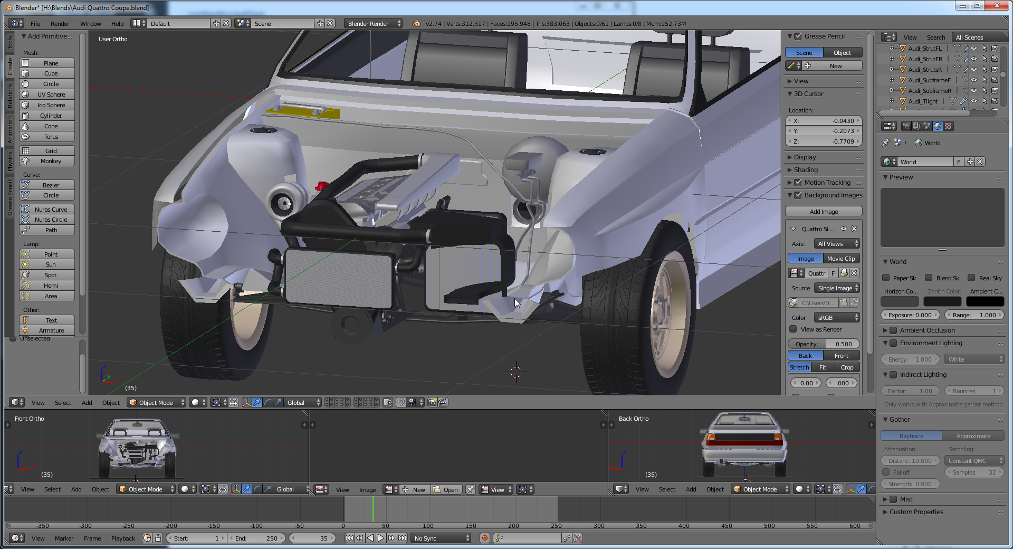Toggle visibility of Audi_StrutFL in outliner
Viewport: 1013px width, 549px height.
pos(974,49)
